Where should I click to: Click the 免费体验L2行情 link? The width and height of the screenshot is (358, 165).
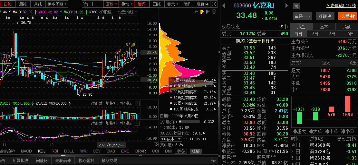(x=341, y=6)
